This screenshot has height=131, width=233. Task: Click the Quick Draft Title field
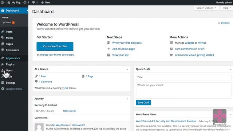tap(183, 78)
